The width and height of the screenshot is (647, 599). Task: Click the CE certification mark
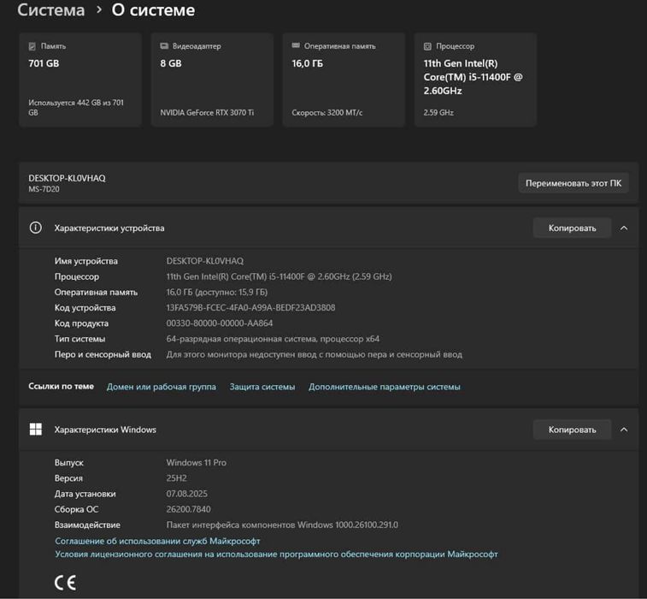pyautogui.click(x=65, y=583)
